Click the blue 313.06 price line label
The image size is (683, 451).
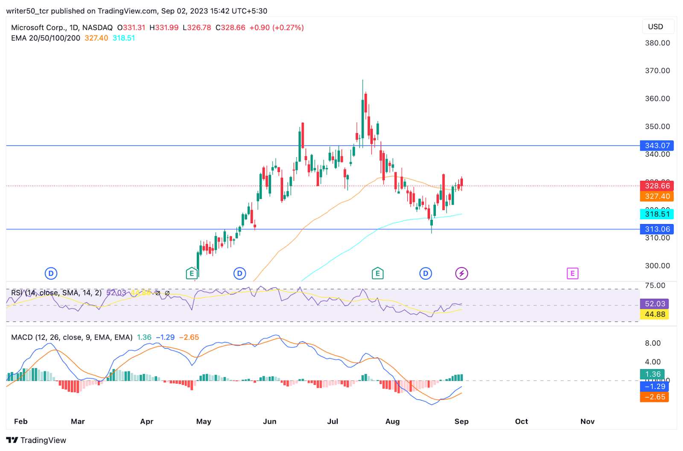tap(657, 229)
